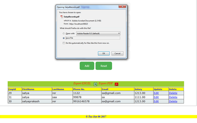The image size is (197, 123).
Task: Click the SatyaRecords.pdf file icon in dialog
Action: 62,17
